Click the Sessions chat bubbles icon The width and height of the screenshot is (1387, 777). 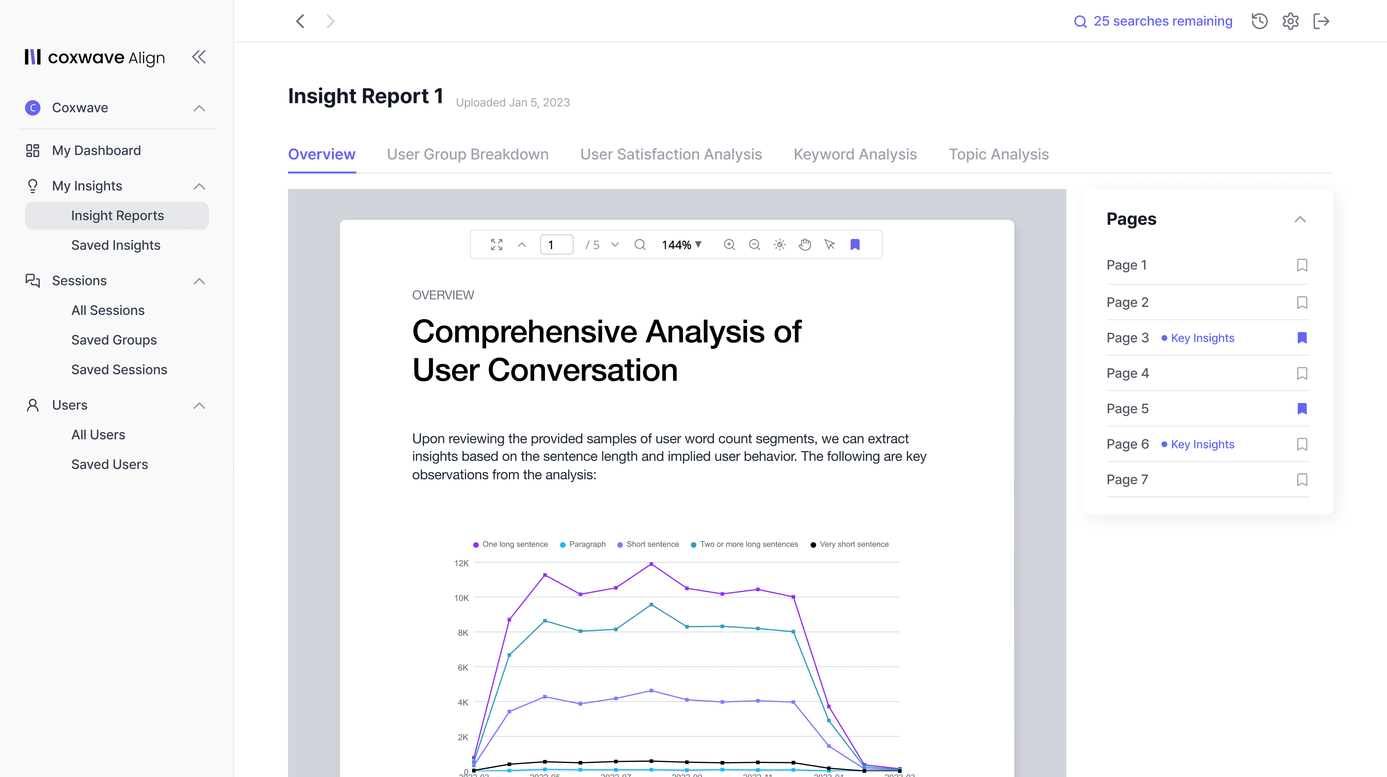[x=33, y=280]
